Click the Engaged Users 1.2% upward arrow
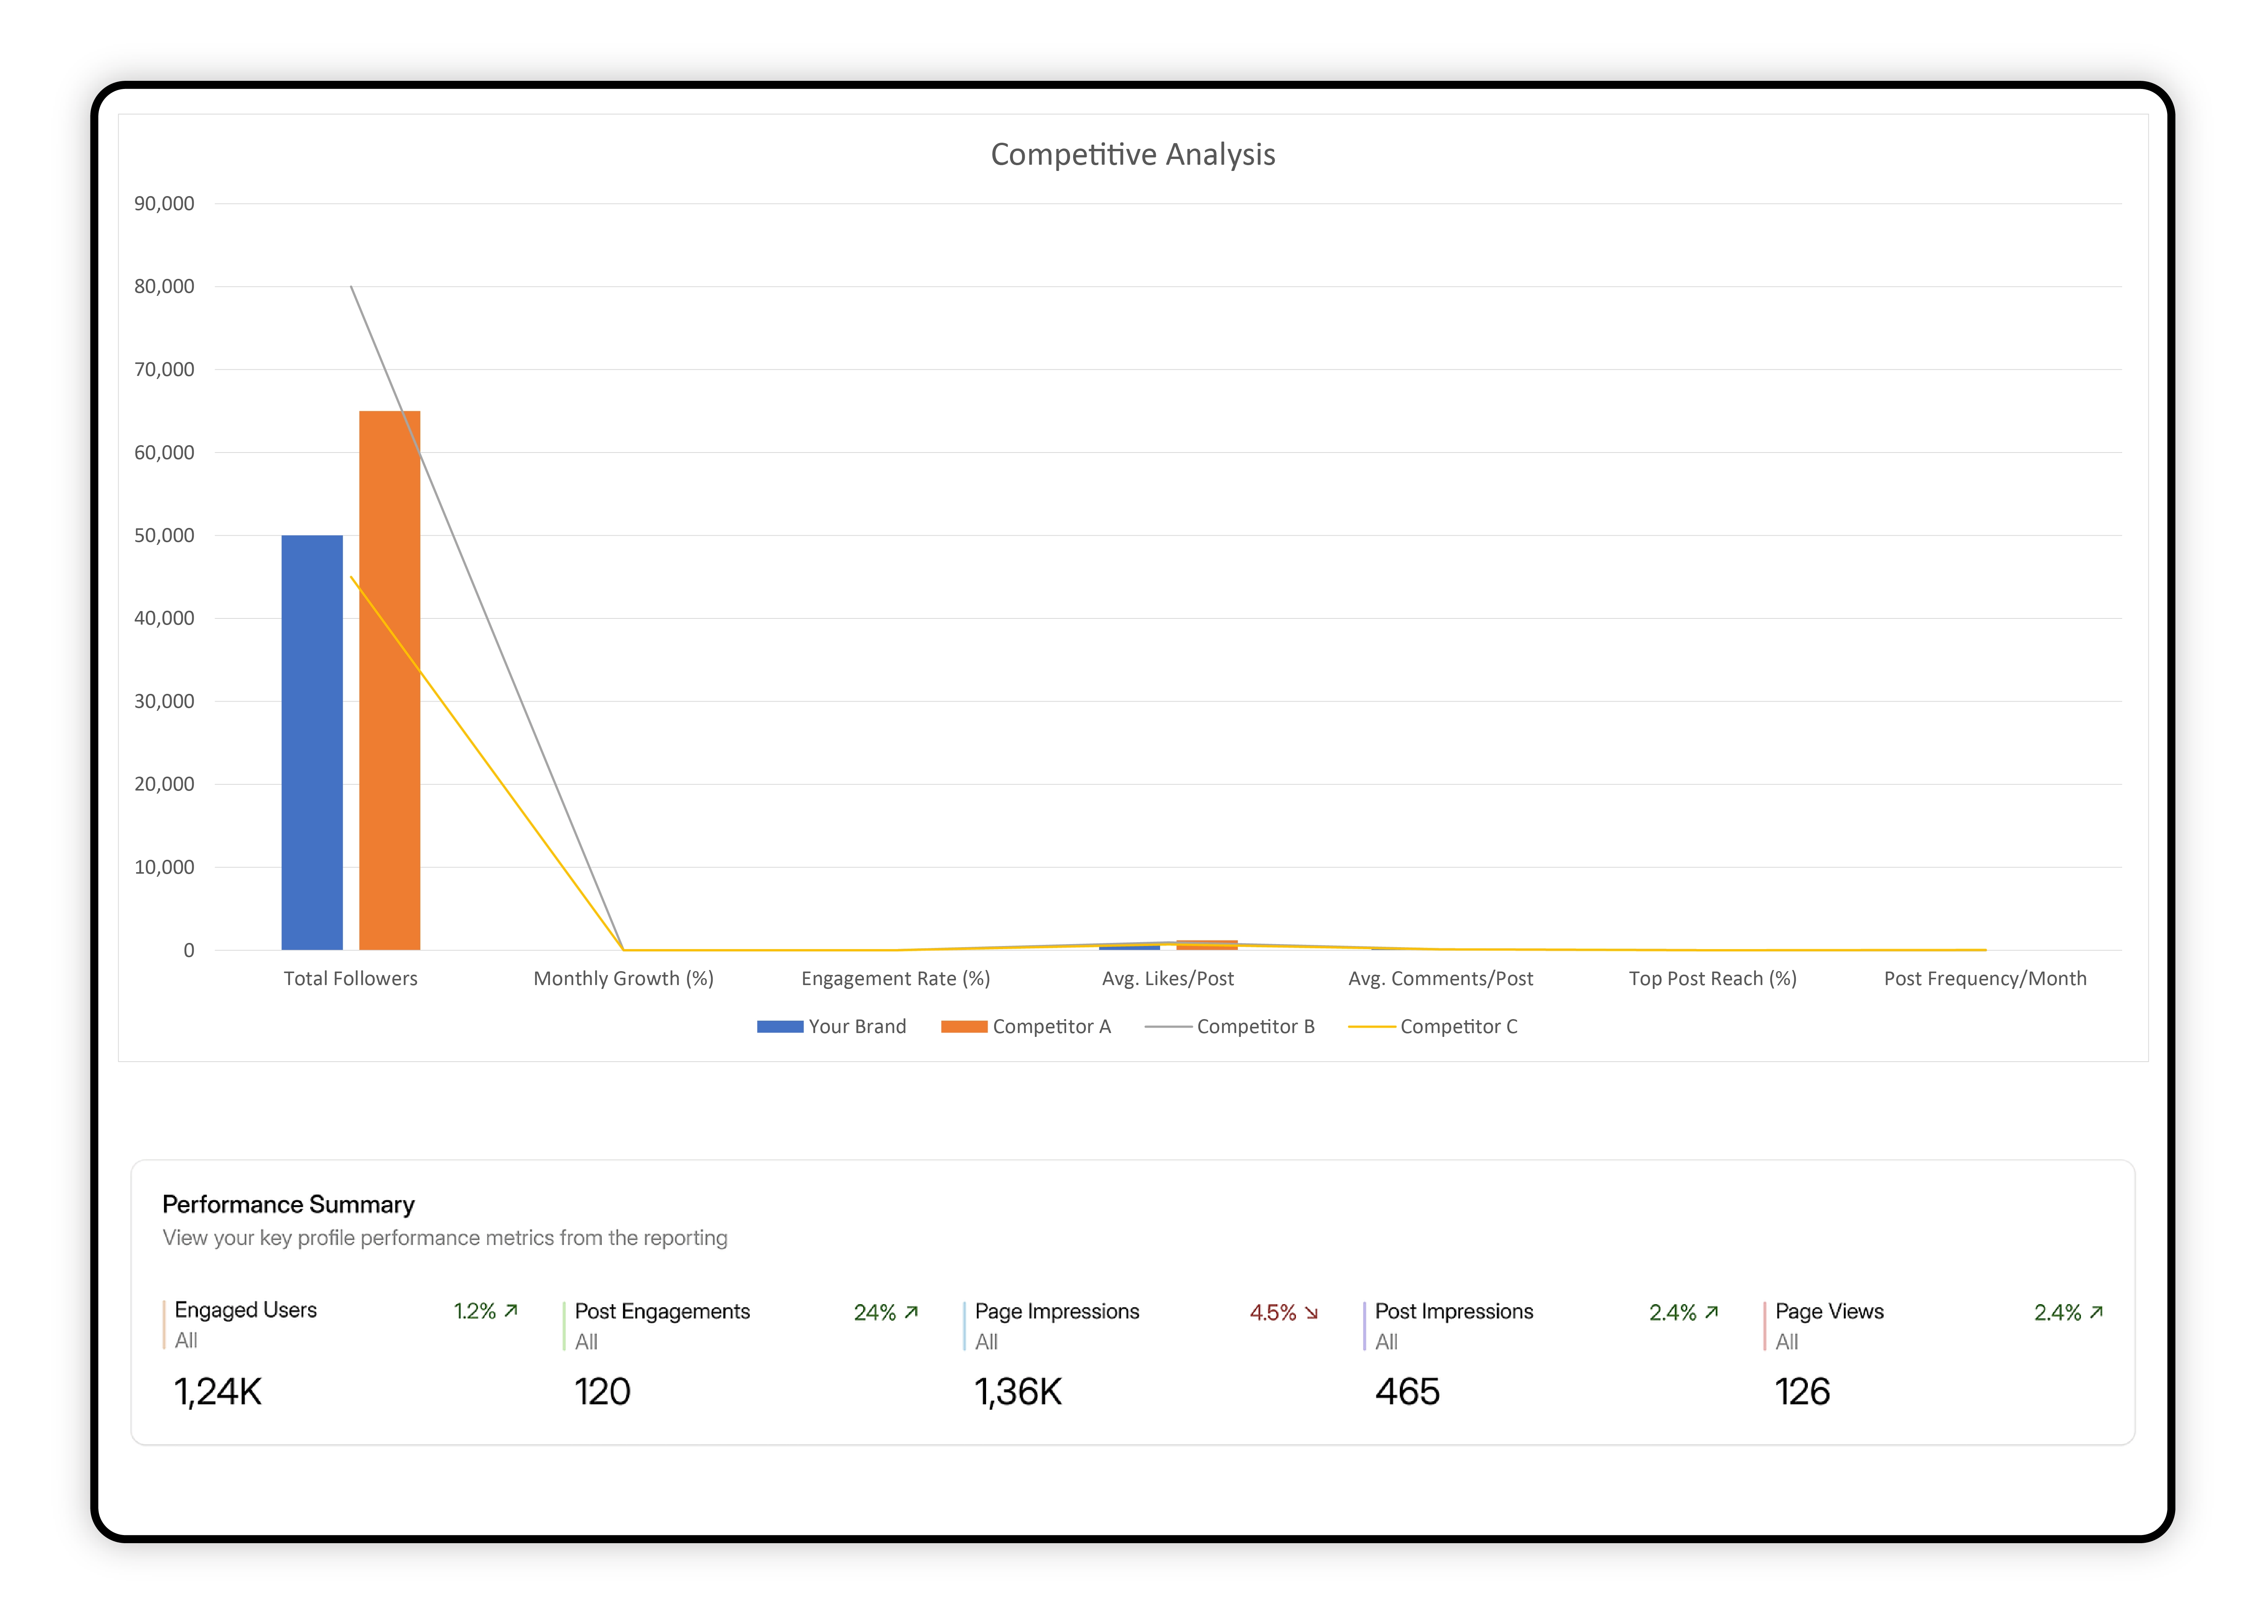 click(x=511, y=1311)
